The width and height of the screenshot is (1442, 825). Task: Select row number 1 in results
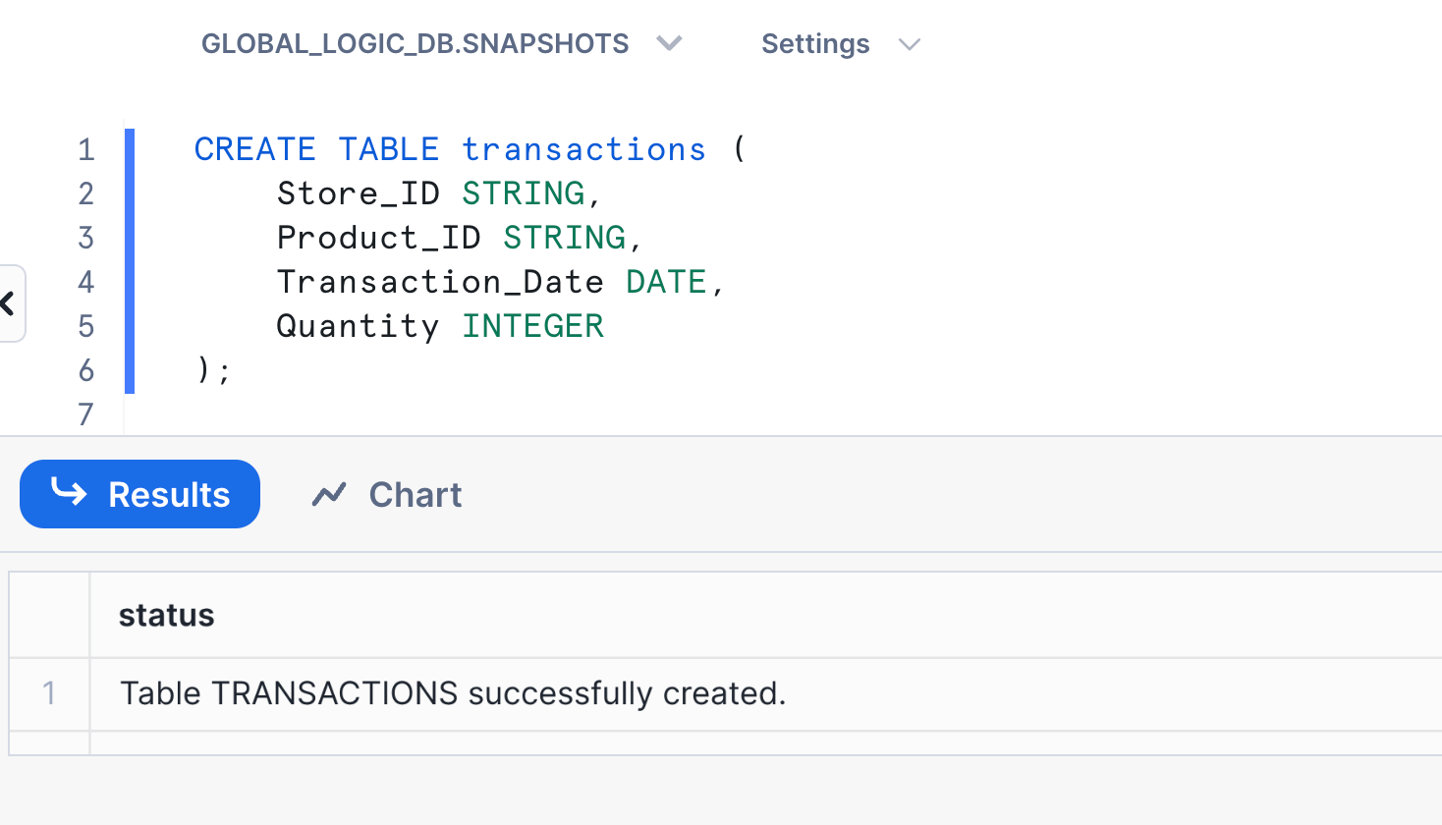[49, 693]
